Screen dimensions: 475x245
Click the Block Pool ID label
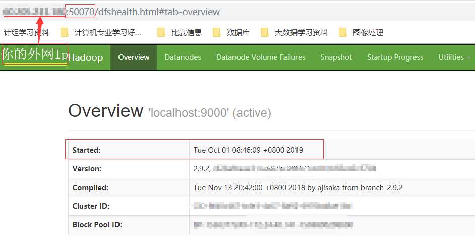(97, 225)
